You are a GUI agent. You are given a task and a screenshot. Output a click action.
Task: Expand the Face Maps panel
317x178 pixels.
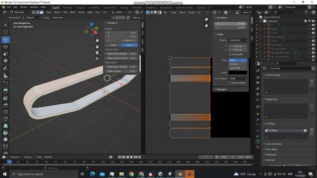click(x=271, y=149)
